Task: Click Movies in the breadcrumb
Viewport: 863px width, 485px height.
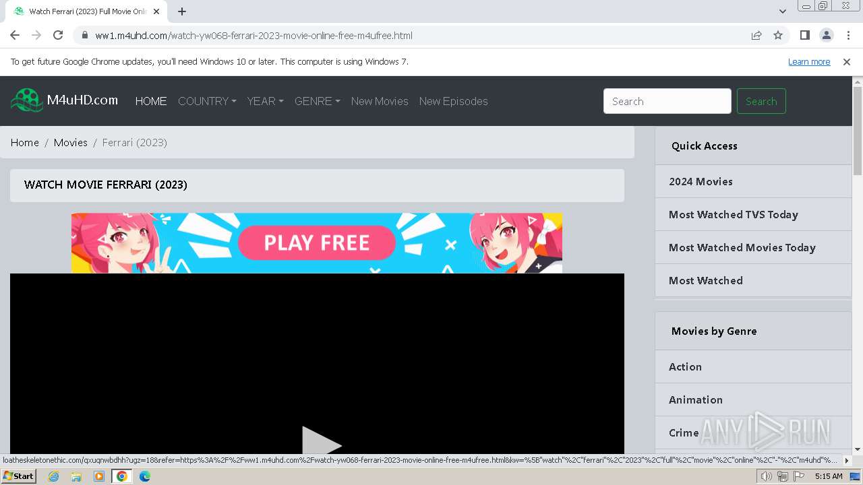Action: point(71,142)
